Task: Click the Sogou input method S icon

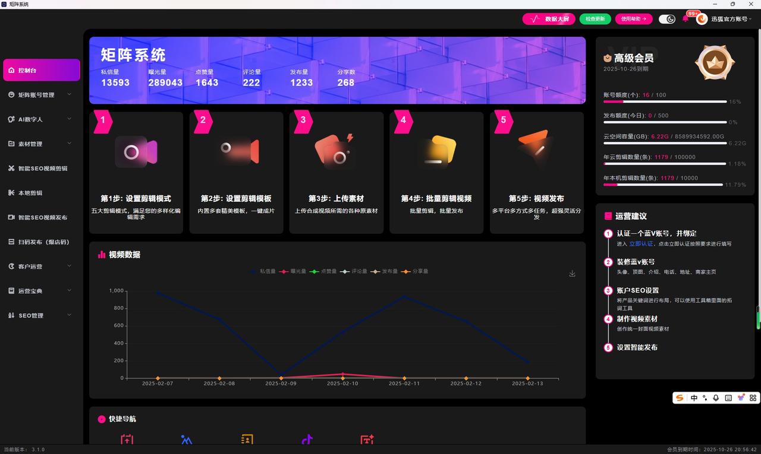Action: [x=680, y=398]
